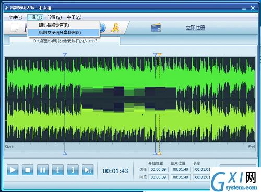Click the Stop playback button
Screen dimensions: 261x192
pos(28,170)
